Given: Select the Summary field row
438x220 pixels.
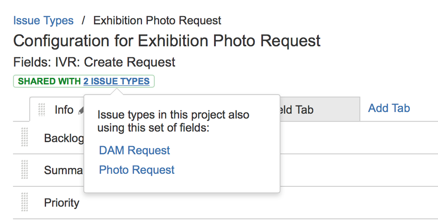Looking at the screenshot, I should pos(225,170).
